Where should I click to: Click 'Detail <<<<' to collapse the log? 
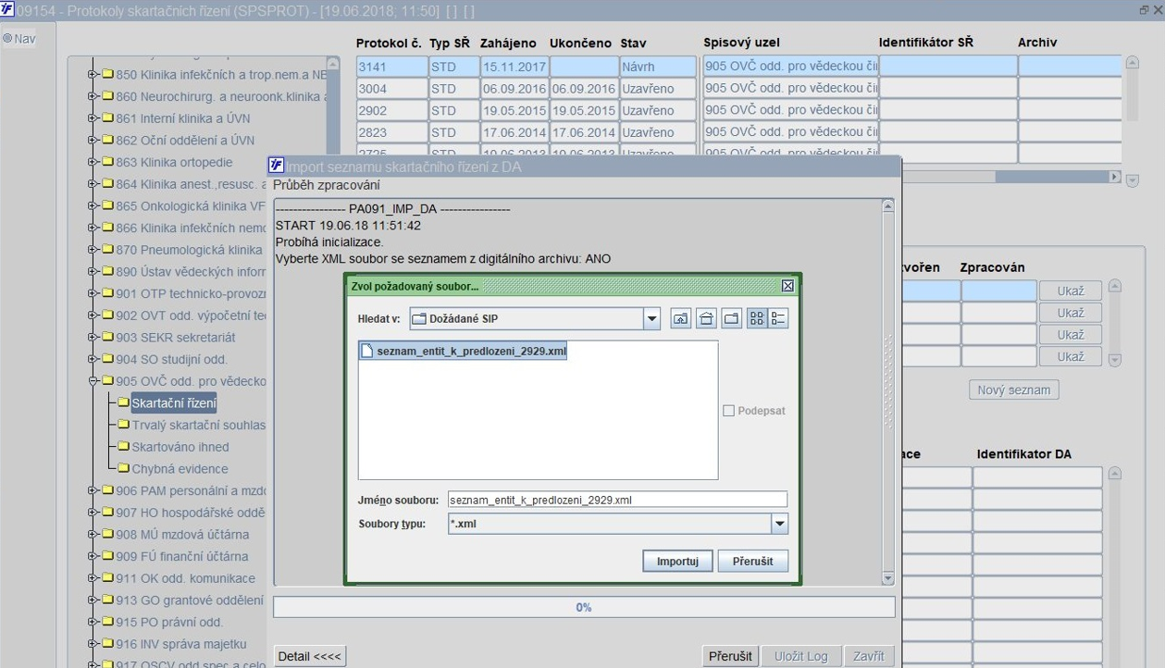point(310,656)
